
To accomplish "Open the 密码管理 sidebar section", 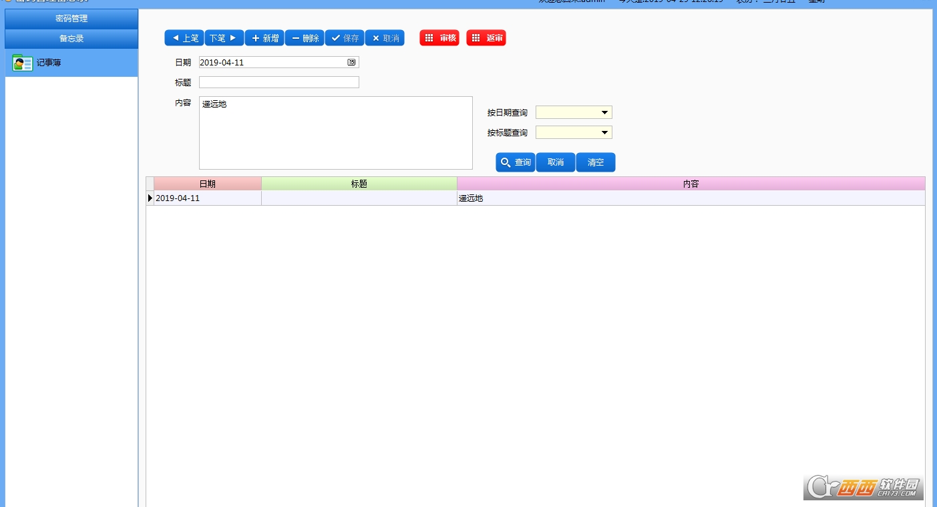I will point(71,19).
